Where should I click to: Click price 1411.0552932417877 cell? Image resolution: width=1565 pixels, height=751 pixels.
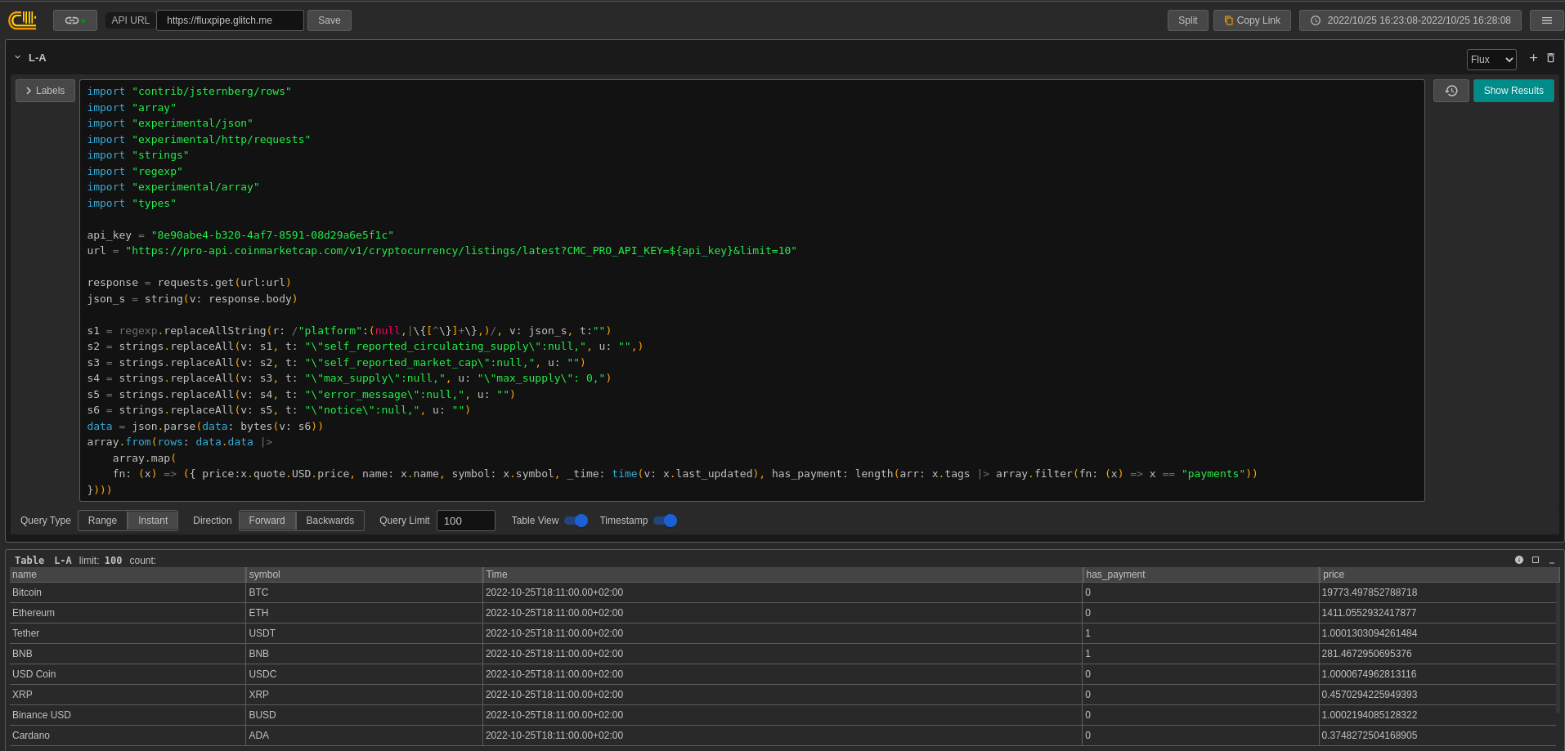click(x=1438, y=613)
